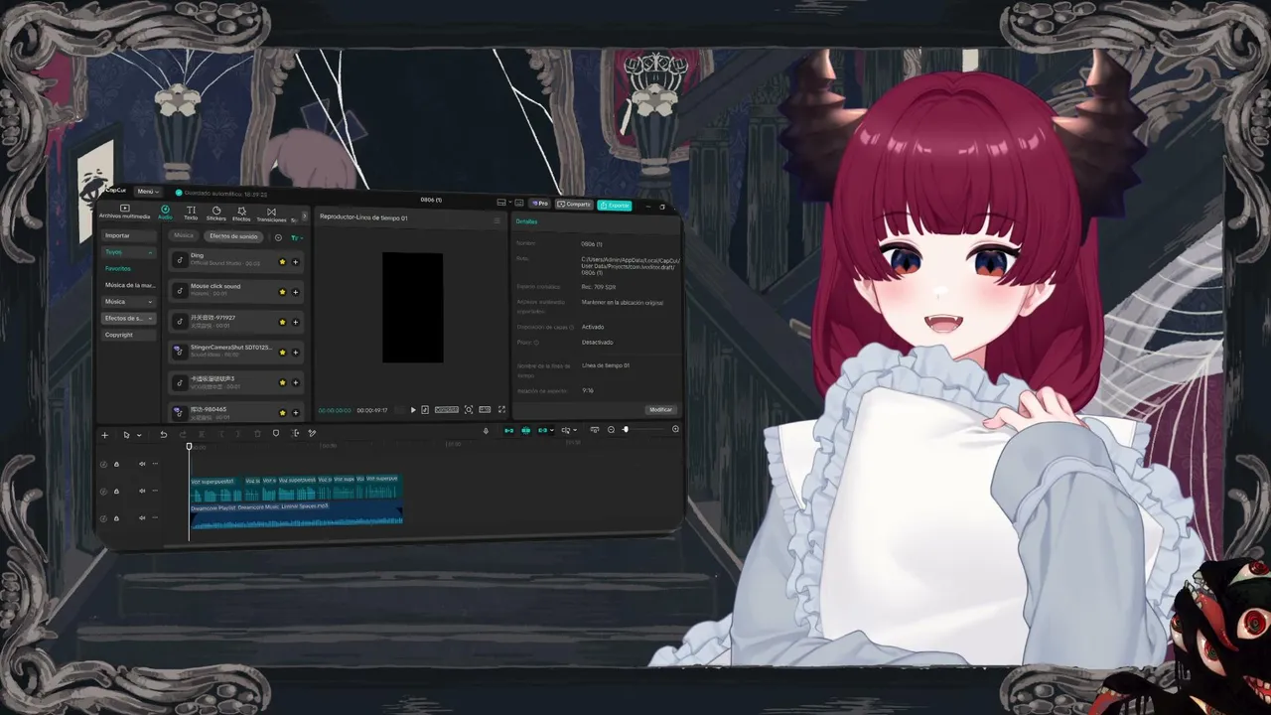Preview the Ding sound thumbnail

tap(179, 259)
